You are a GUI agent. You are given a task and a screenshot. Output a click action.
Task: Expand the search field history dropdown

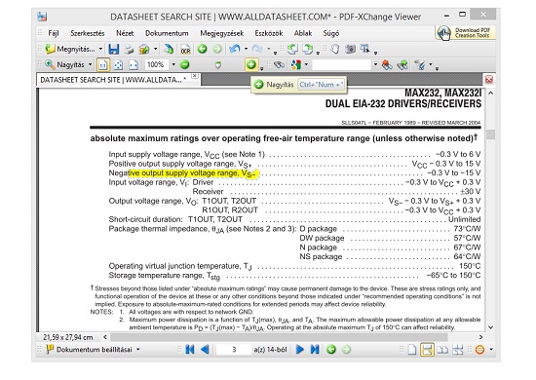pyautogui.click(x=375, y=64)
